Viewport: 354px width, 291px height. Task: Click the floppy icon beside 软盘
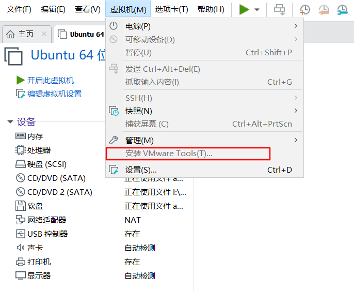(21, 206)
